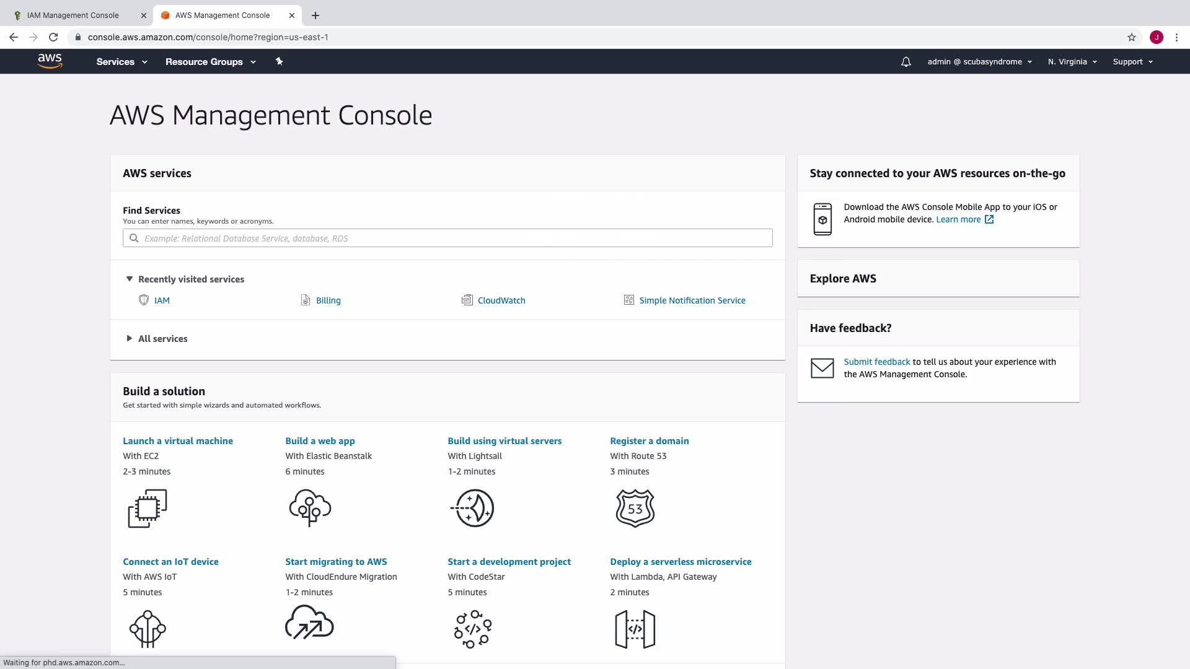Click the EC2 virtual machine chip icon
Screen dimensions: 1190x669
click(x=148, y=509)
